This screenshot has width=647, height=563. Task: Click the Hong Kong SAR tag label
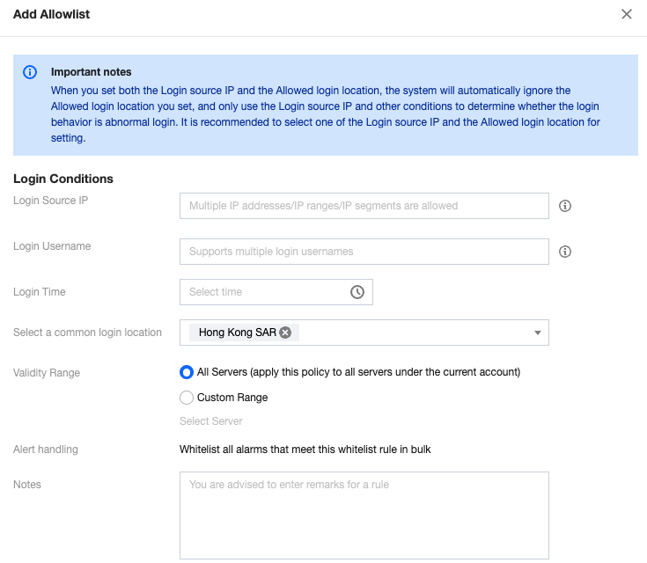(x=237, y=333)
